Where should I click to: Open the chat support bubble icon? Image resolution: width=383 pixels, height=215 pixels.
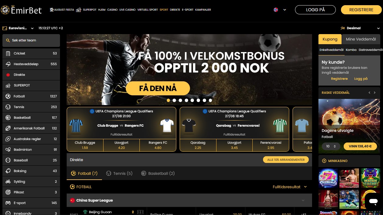pyautogui.click(x=373, y=201)
